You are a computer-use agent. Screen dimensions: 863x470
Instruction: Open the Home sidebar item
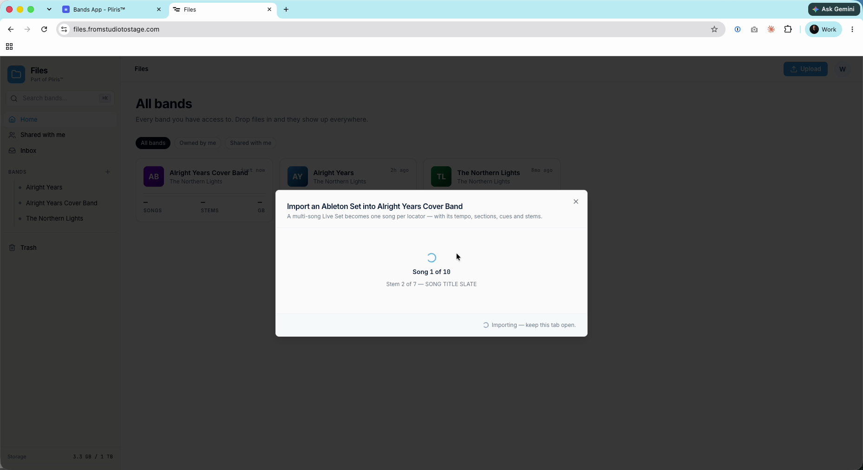[60, 119]
